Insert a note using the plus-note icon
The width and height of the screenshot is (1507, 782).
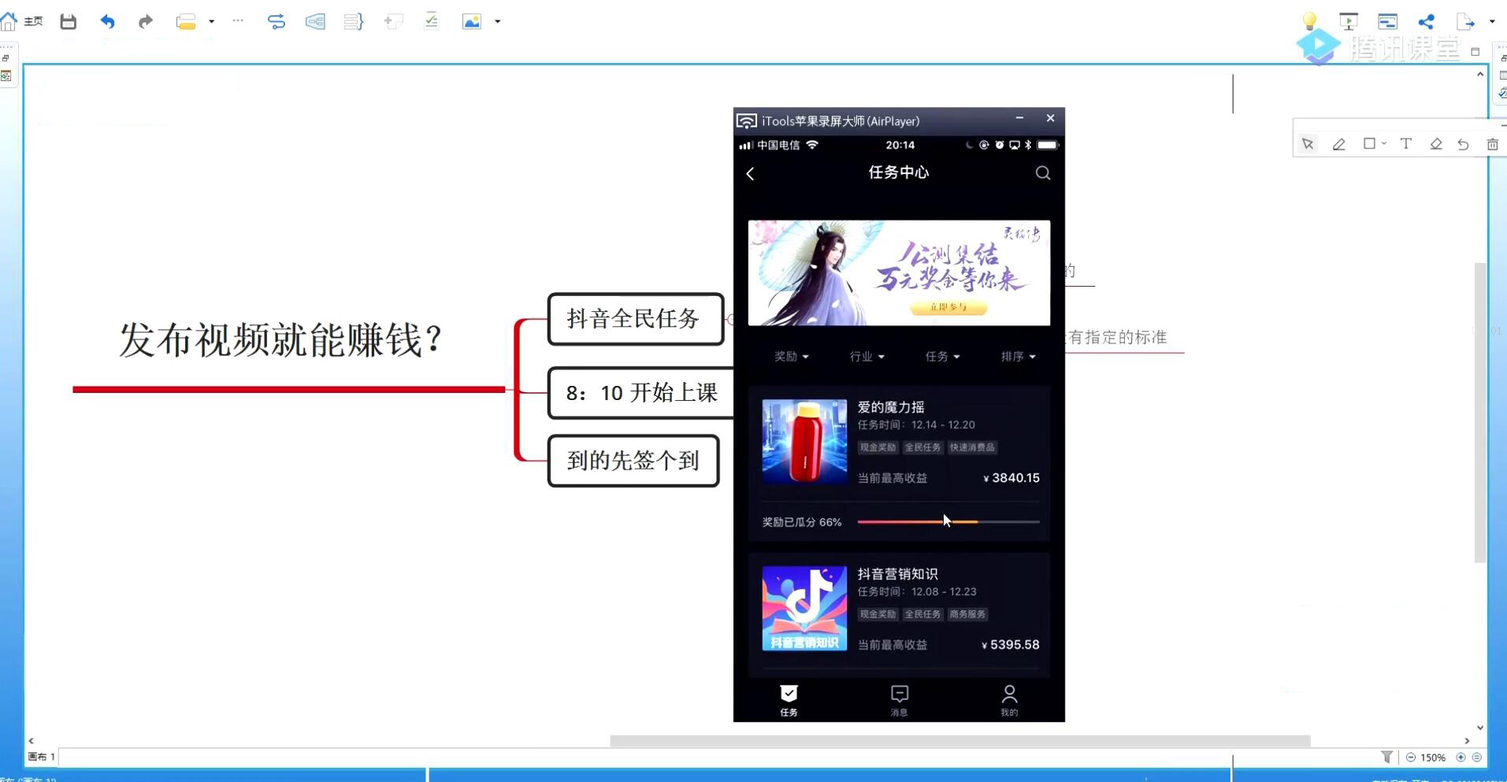[x=392, y=22]
